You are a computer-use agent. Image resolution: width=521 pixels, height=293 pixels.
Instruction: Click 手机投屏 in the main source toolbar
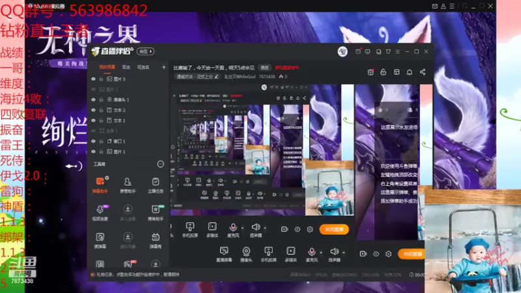[268, 255]
